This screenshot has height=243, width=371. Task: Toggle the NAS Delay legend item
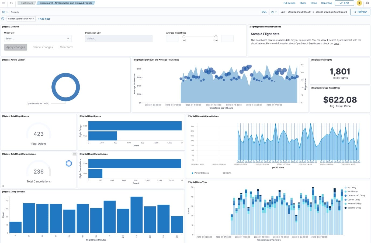point(352,192)
